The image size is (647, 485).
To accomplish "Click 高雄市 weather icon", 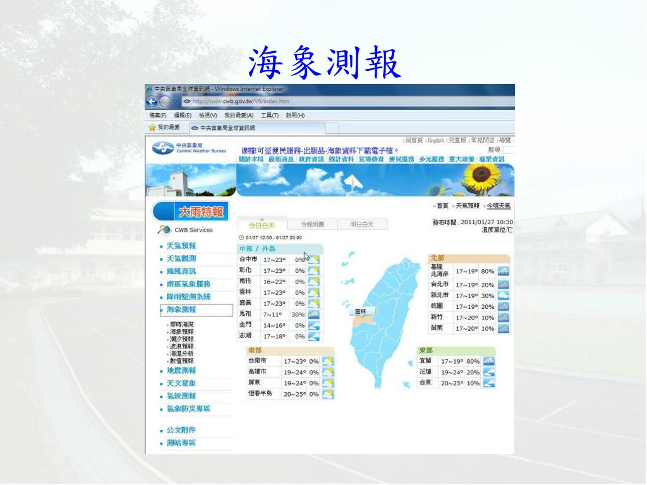I will click(328, 372).
